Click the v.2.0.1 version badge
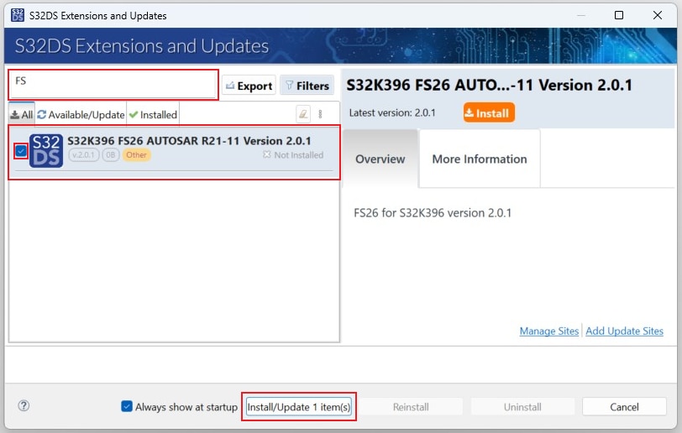The width and height of the screenshot is (682, 433). [84, 155]
